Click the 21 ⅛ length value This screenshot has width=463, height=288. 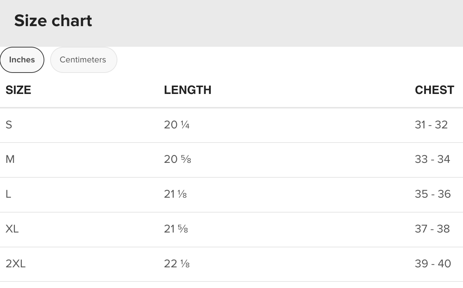tap(175, 194)
